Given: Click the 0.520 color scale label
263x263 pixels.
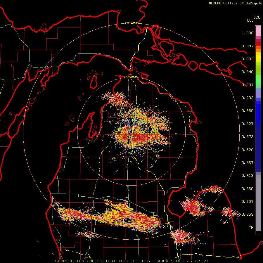Looking at the screenshot, I should point(248,150).
